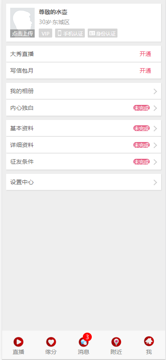Screen dimensions: 166x360
Task: Open 内心独白 row chevron
Action: [155, 108]
